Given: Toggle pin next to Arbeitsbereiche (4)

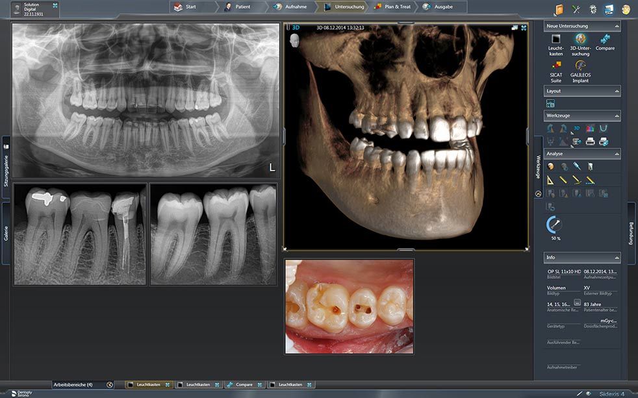Looking at the screenshot, I should click(109, 384).
